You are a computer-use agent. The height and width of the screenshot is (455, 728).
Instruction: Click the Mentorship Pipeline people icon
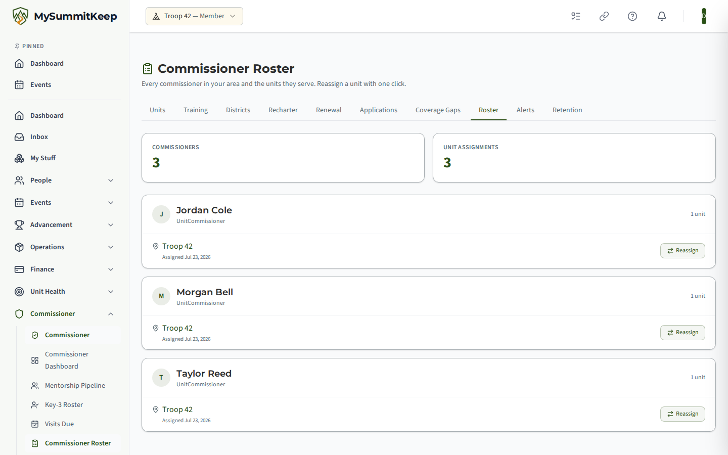[x=35, y=386]
